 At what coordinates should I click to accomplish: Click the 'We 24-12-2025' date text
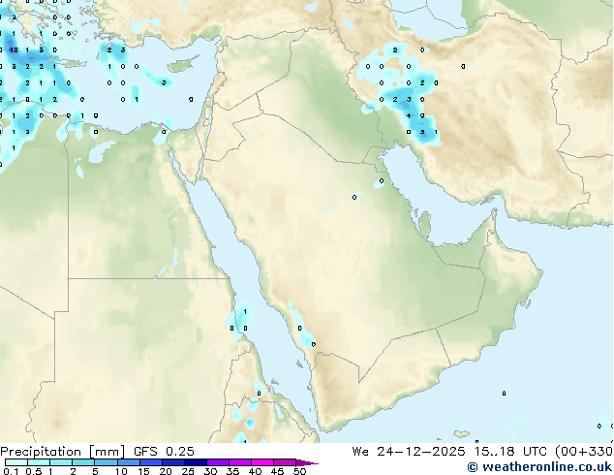pos(409,452)
